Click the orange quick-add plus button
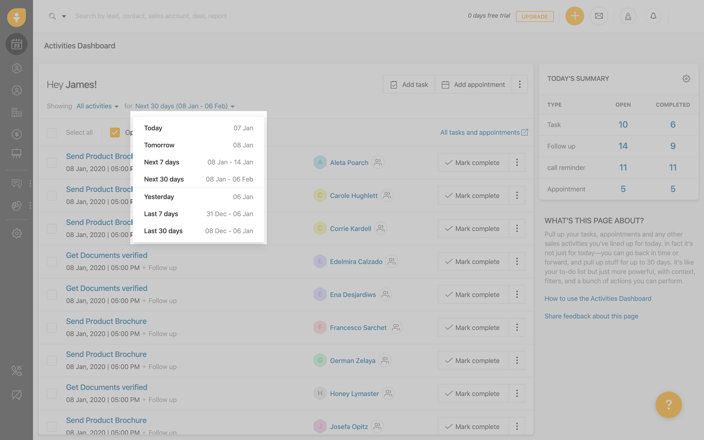This screenshot has width=704, height=440. click(574, 16)
